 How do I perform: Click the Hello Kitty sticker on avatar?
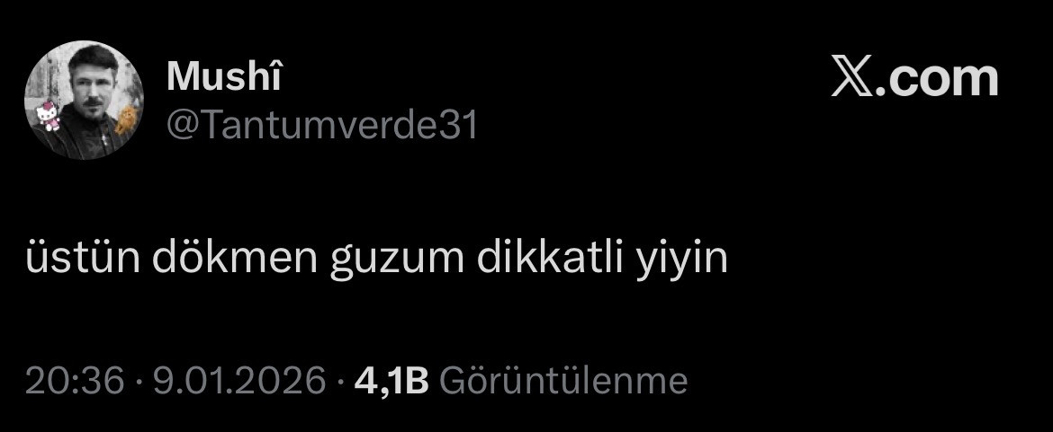[48, 116]
